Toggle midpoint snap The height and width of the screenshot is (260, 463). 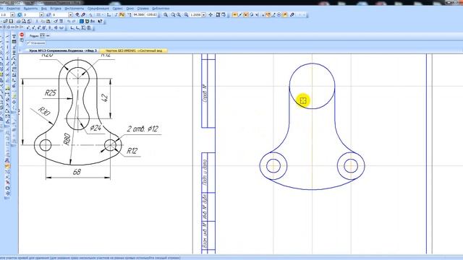click(x=239, y=14)
